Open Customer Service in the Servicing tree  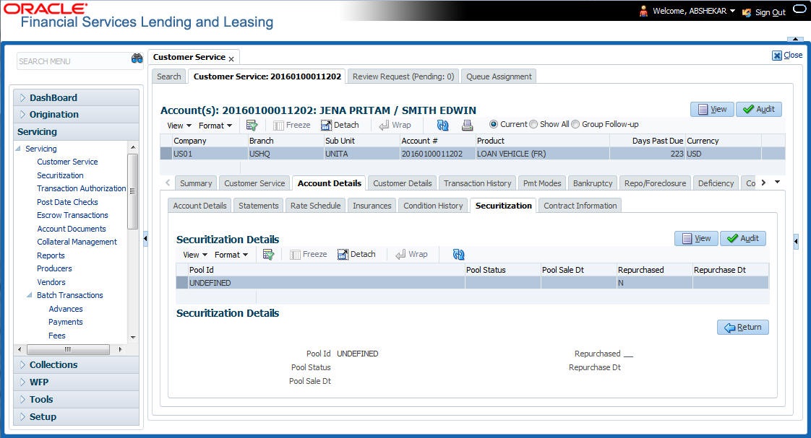[67, 162]
